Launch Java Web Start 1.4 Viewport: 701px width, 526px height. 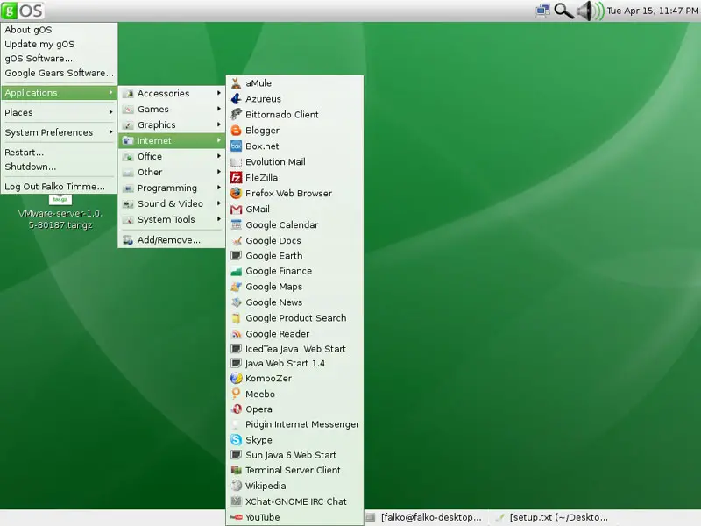coord(294,363)
